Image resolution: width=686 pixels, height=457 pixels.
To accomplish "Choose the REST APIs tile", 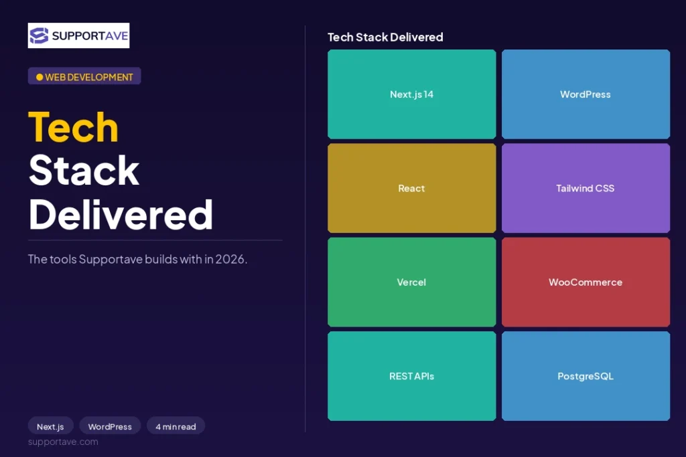I will 412,376.
